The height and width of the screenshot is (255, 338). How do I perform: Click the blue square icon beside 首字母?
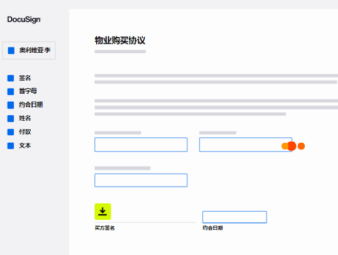pos(11,91)
